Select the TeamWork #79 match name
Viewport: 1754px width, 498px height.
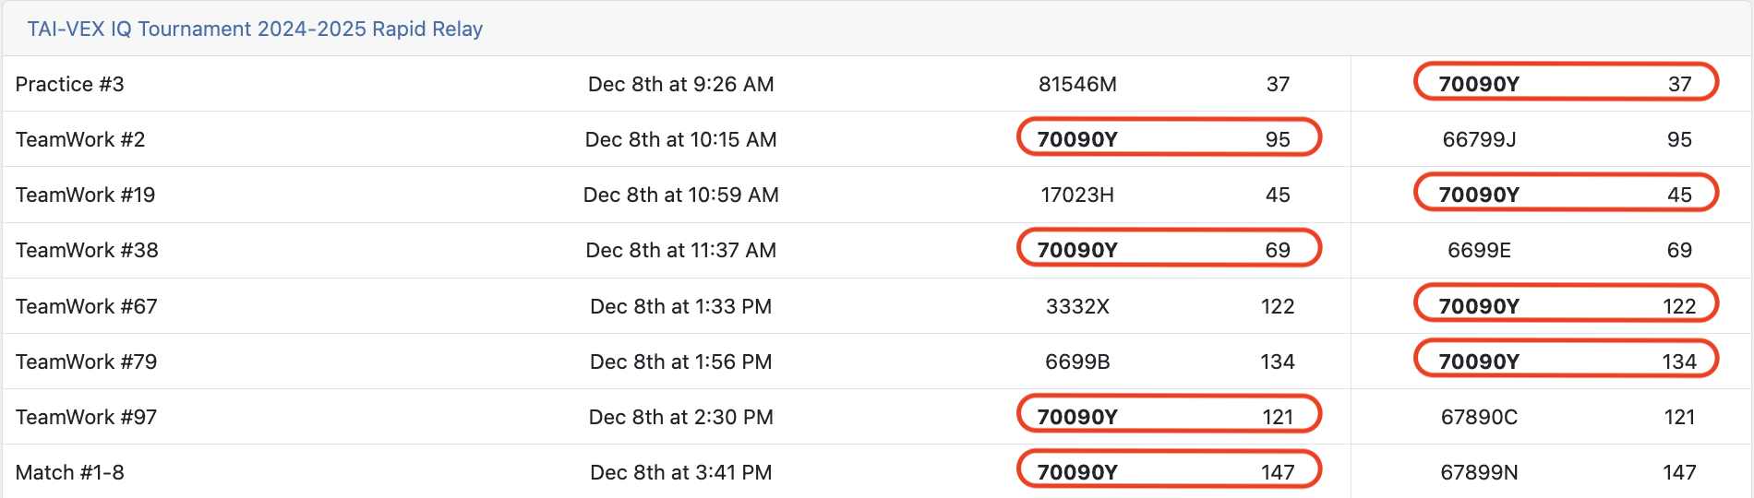click(x=87, y=362)
